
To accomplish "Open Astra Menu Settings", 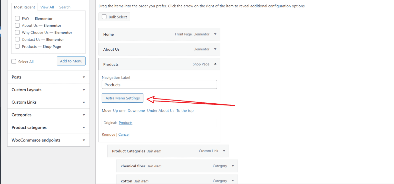I will (123, 98).
